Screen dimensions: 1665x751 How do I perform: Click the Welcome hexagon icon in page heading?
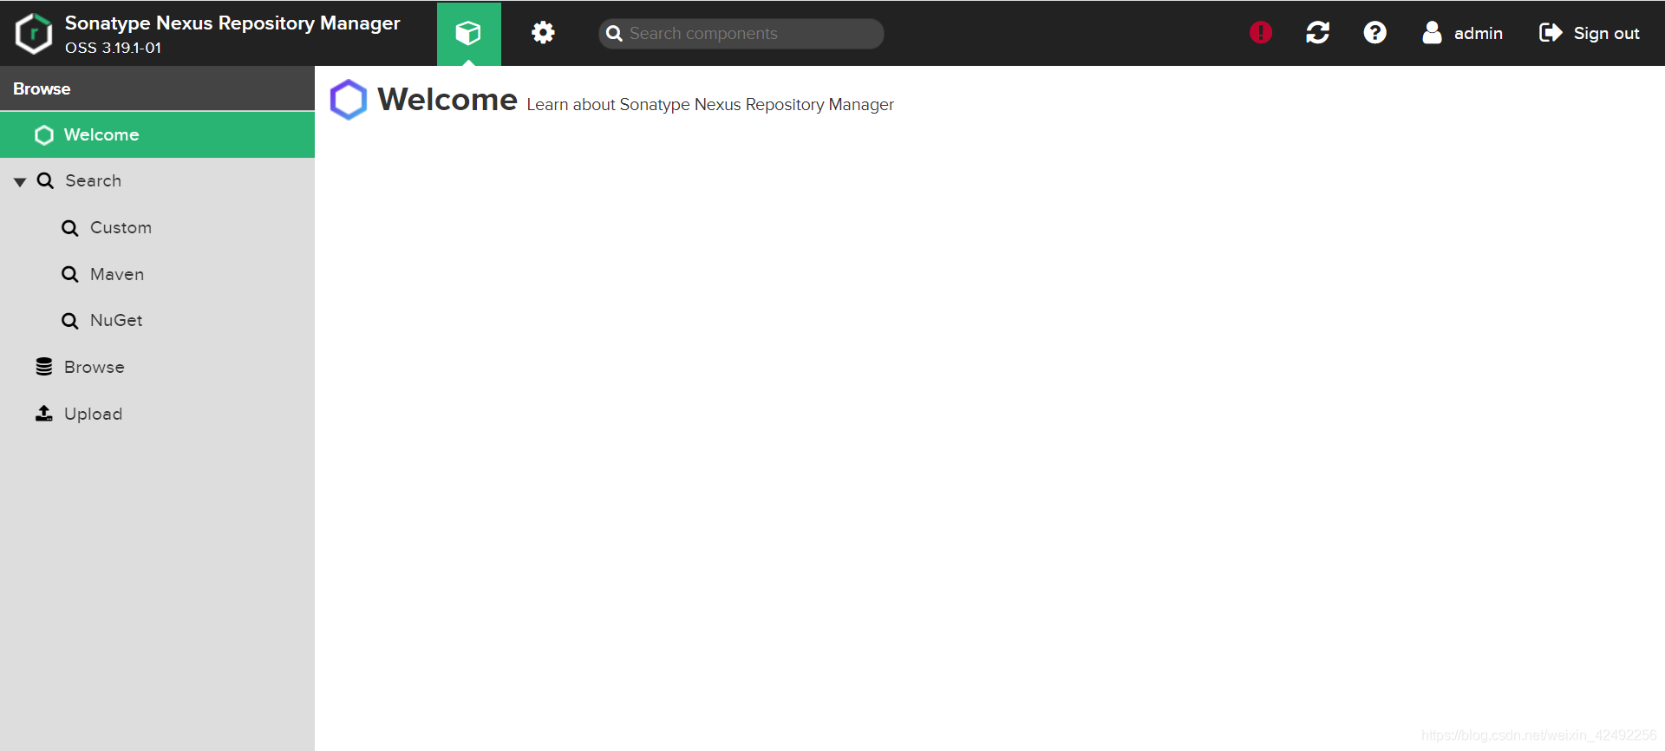tap(349, 100)
